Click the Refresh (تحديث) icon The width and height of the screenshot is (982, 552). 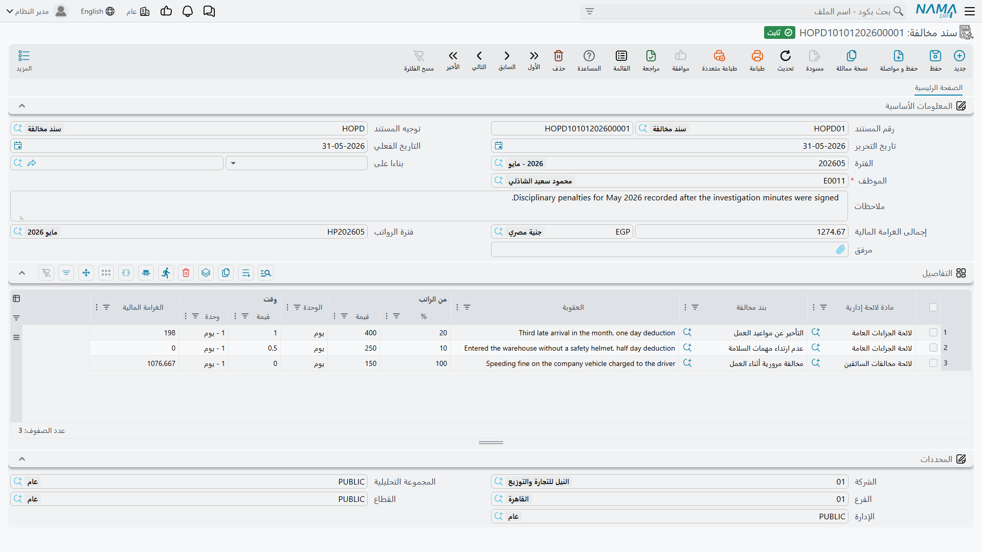[x=786, y=56]
